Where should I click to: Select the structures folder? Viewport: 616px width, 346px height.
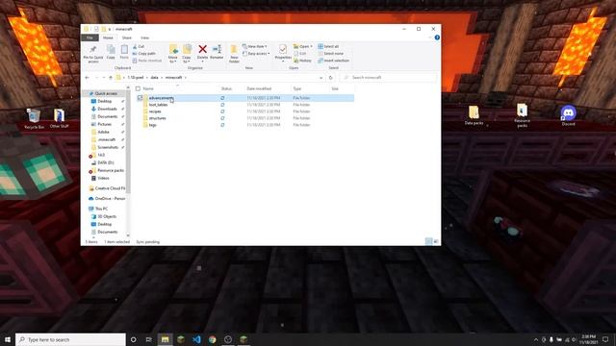tap(158, 118)
